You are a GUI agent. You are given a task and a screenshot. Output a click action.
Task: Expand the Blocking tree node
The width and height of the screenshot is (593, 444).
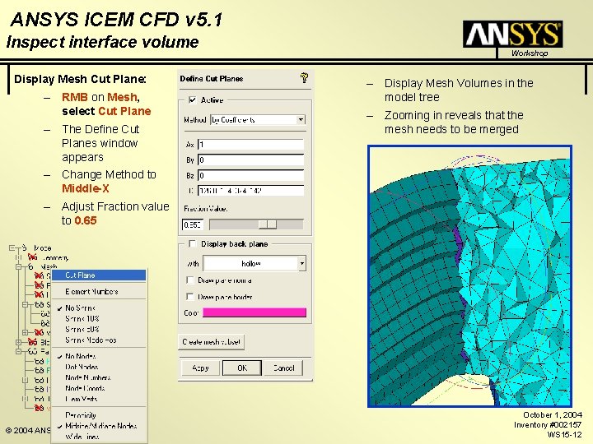18,342
